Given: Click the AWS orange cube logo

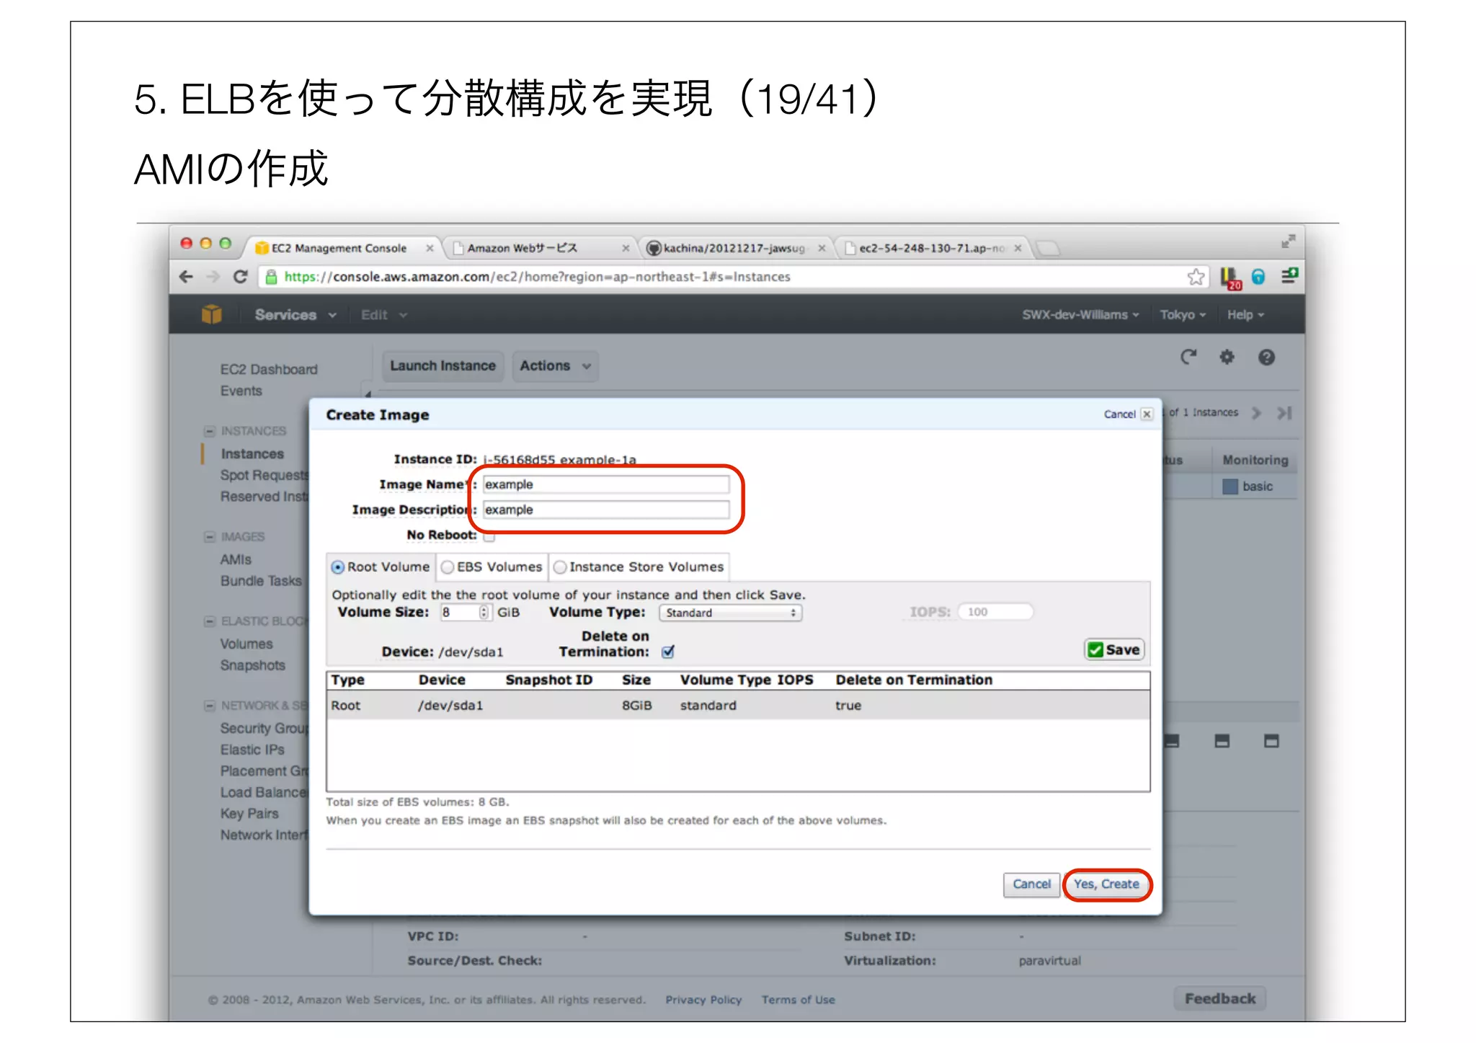Looking at the screenshot, I should click(x=212, y=314).
